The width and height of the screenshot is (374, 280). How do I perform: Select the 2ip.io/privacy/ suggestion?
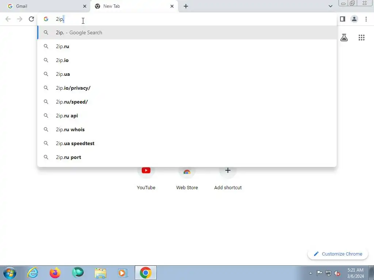coord(187,88)
